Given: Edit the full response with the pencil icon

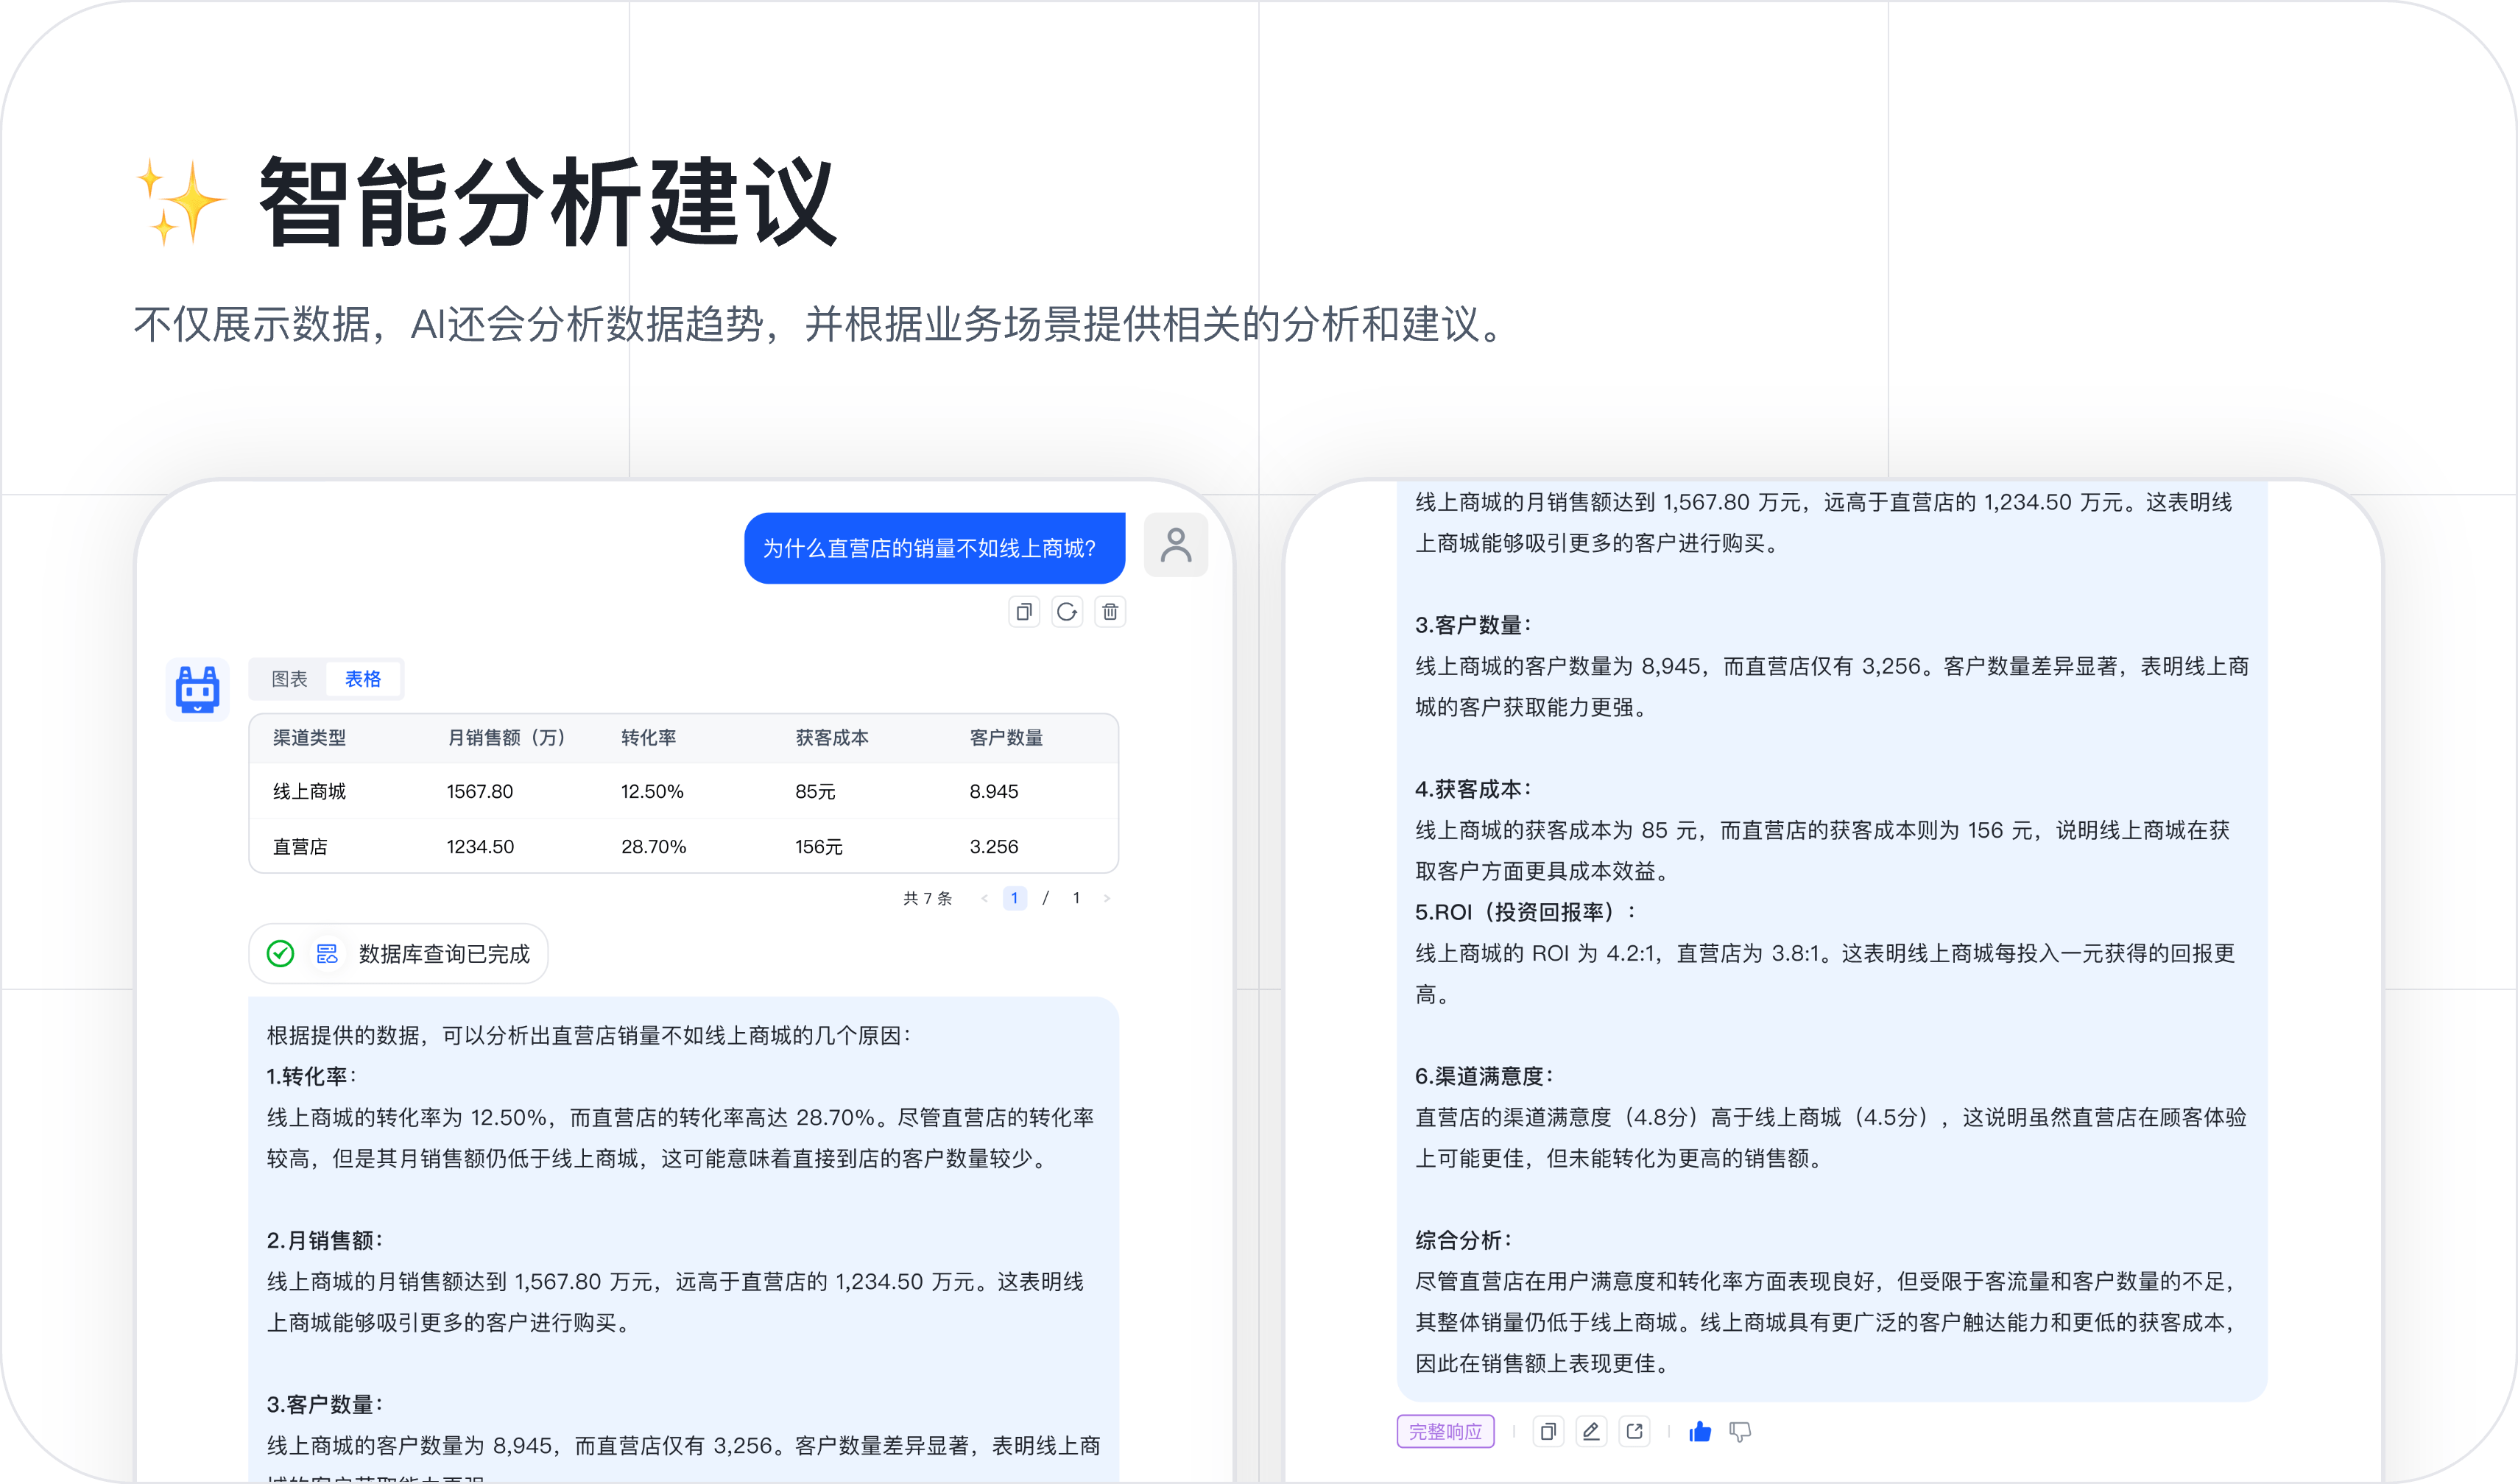Looking at the screenshot, I should click(1591, 1431).
